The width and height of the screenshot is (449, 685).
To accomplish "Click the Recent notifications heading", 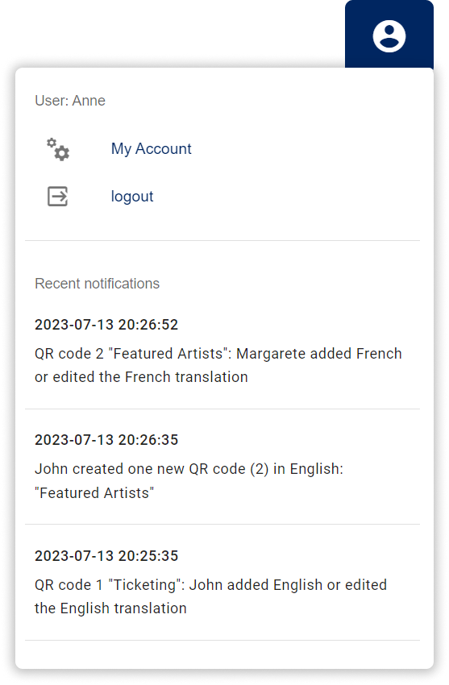I will pyautogui.click(x=97, y=284).
